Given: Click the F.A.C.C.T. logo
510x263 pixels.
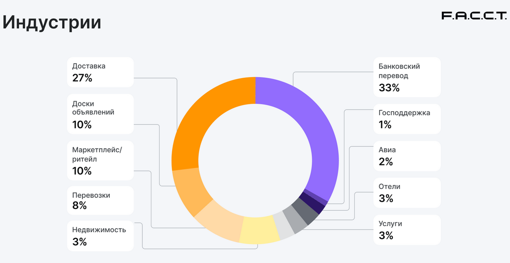Looking at the screenshot, I should coord(474,16).
